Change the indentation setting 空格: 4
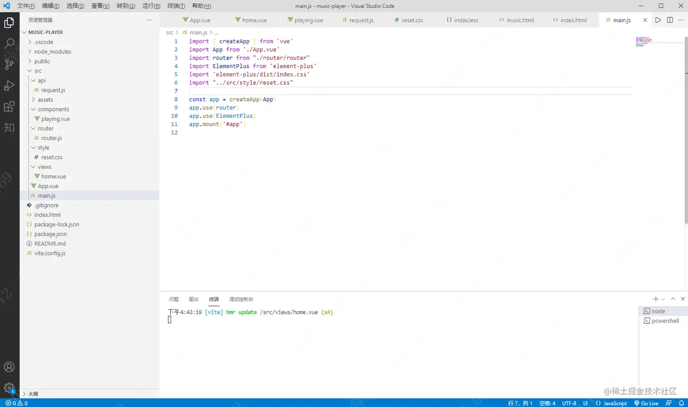688x407 pixels. pos(547,403)
